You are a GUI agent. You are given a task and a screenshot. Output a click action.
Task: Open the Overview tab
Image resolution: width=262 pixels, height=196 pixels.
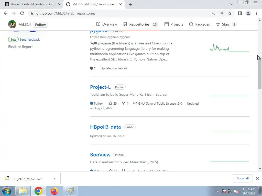[x=107, y=24]
